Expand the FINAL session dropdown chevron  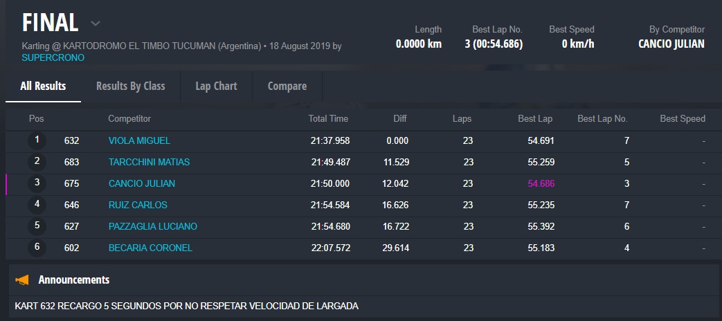coord(96,24)
